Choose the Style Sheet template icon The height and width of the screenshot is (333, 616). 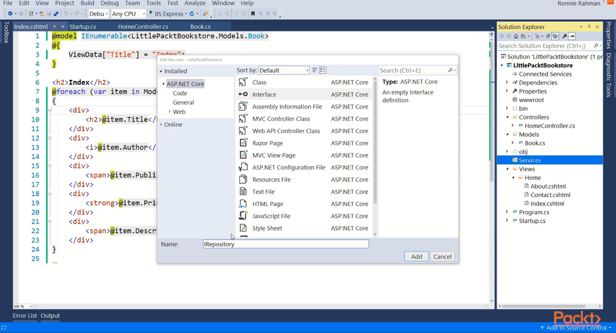243,228
